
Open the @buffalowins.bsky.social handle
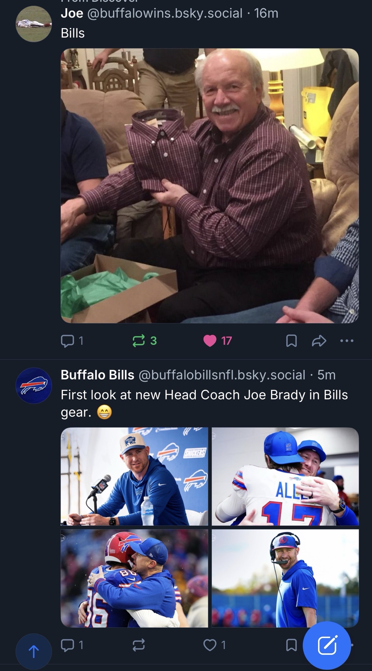[165, 13]
